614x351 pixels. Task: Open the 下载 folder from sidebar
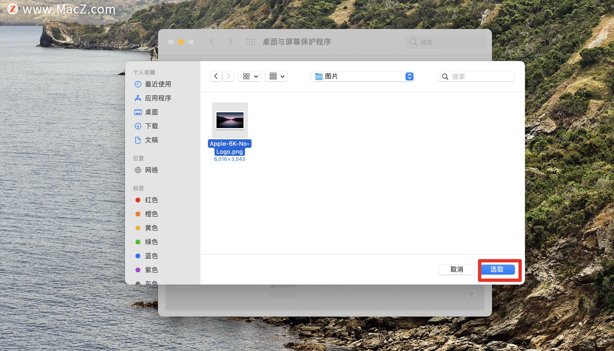tap(152, 126)
